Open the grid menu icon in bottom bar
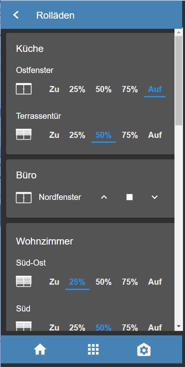The width and height of the screenshot is (185, 367). point(93,350)
